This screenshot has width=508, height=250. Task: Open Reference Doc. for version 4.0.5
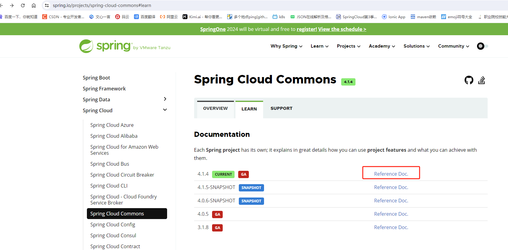[391, 214]
